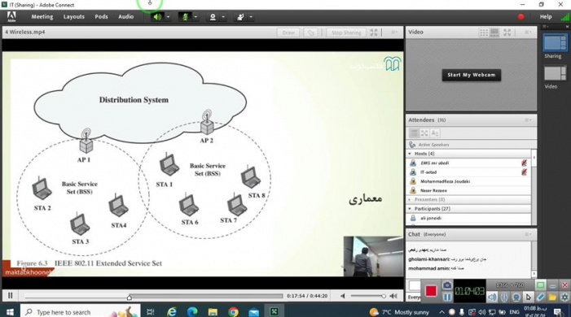Collapse the Hosts (4) group
The height and width of the screenshot is (317, 571).
tap(410, 154)
